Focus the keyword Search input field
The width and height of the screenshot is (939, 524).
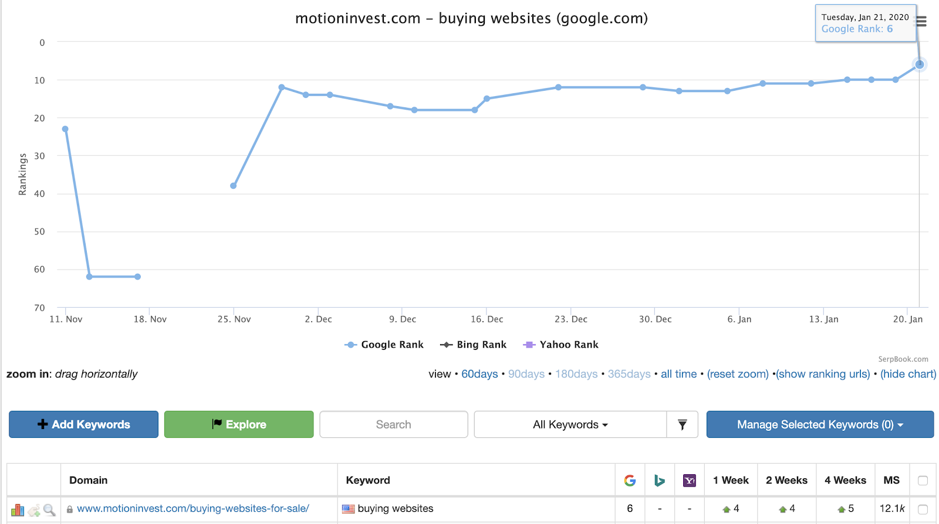tap(394, 424)
